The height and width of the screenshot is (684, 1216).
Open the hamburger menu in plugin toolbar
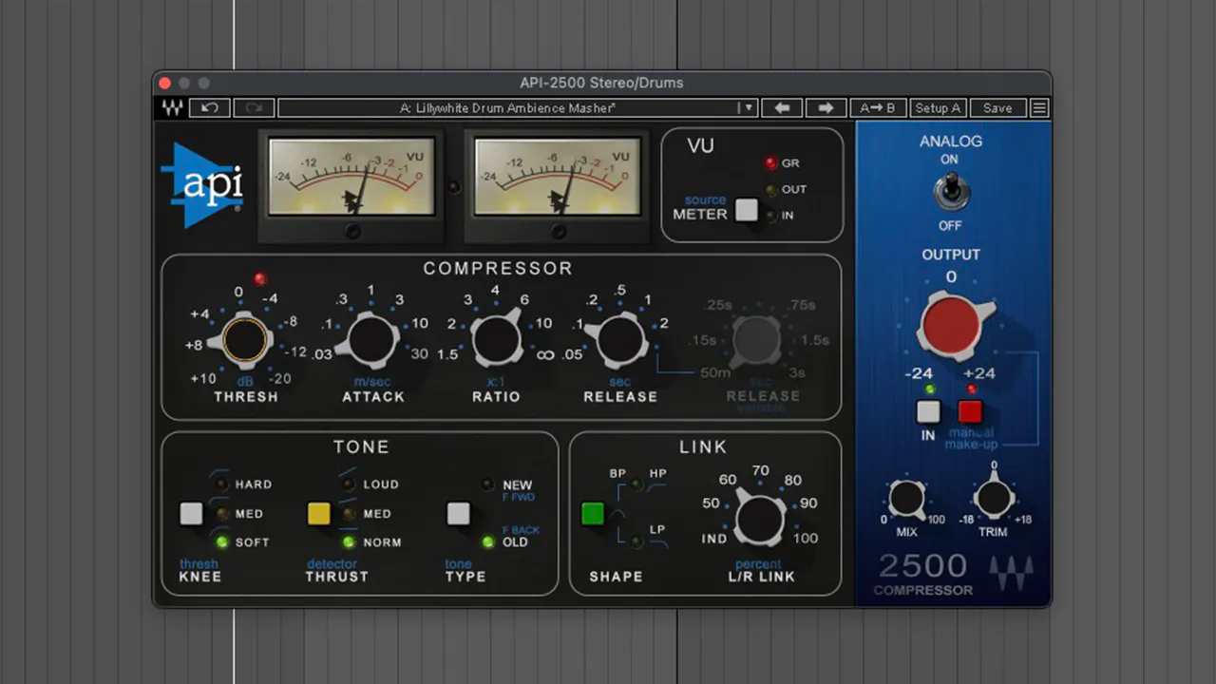click(1039, 108)
